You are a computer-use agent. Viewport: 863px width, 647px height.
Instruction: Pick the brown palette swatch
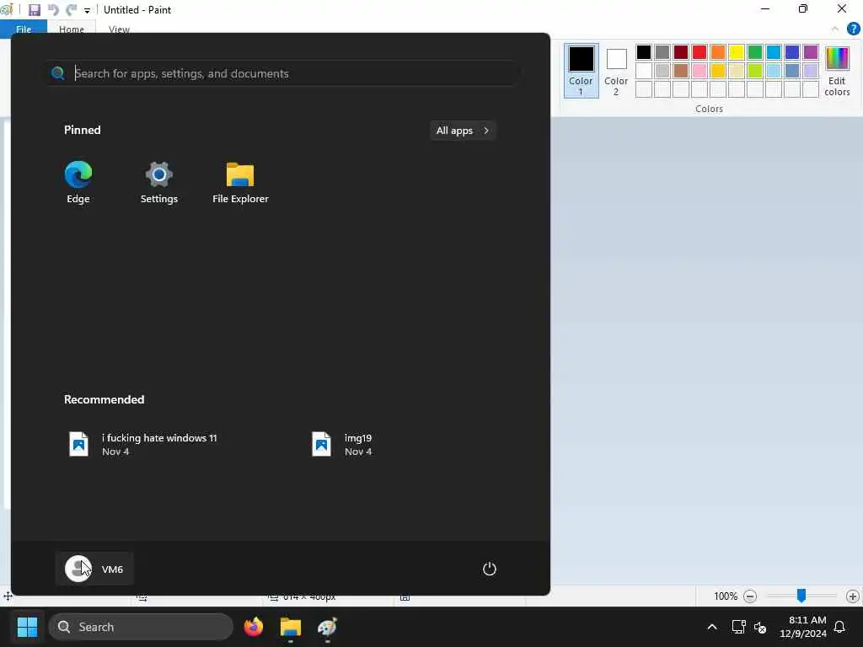pos(681,71)
